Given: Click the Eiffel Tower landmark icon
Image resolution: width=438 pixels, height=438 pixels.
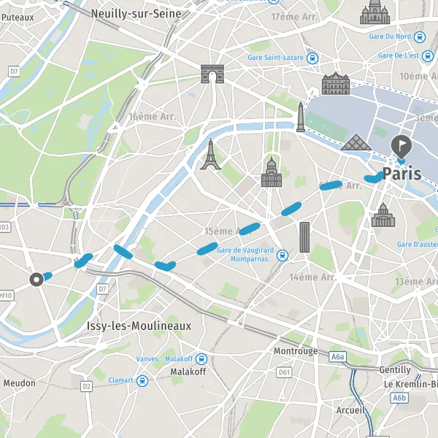Looking at the screenshot, I should tap(211, 154).
